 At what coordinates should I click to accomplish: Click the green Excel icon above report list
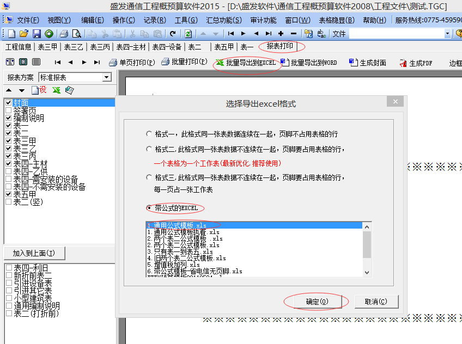click(x=56, y=90)
